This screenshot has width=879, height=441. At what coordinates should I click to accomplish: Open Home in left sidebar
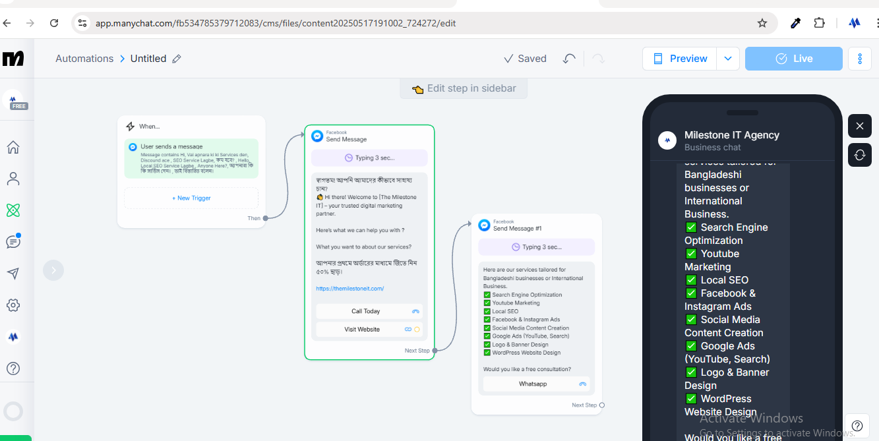tap(13, 147)
